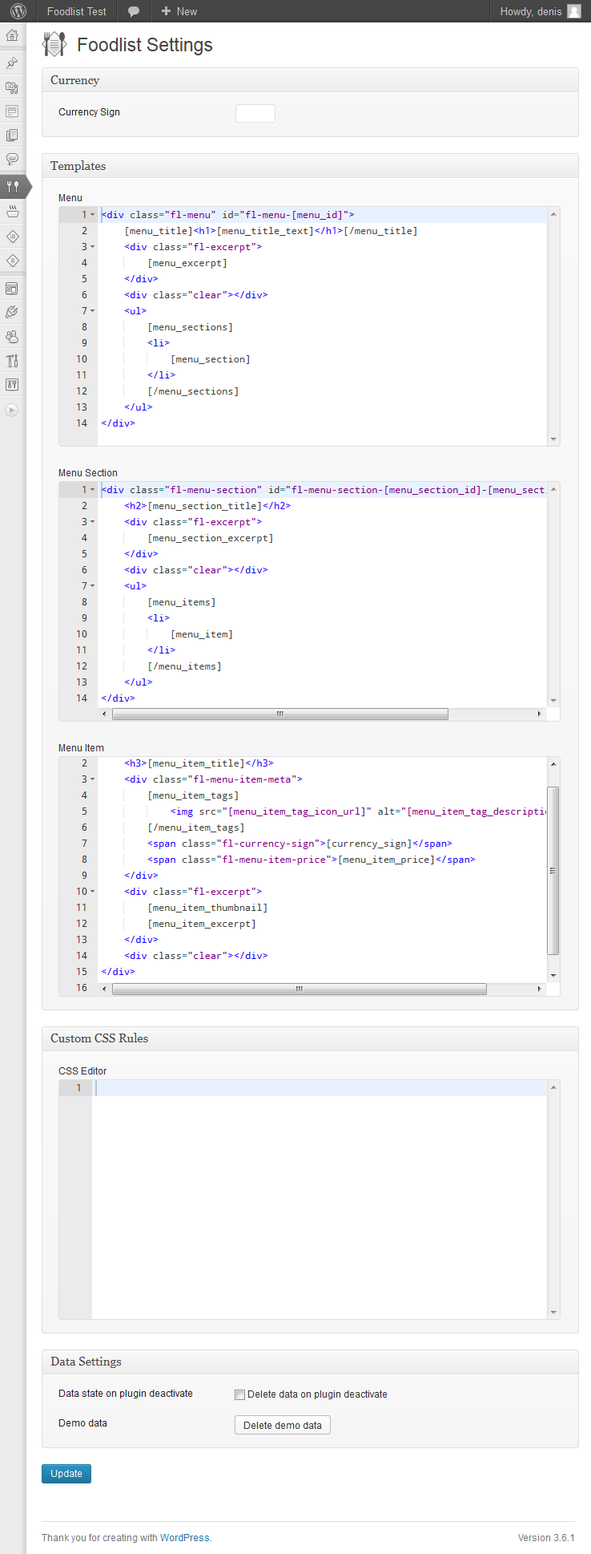Viewport: 591px width, 1554px height.
Task: Fold line 10 fl-excerpt div in the Menu Item editor
Action: [93, 892]
